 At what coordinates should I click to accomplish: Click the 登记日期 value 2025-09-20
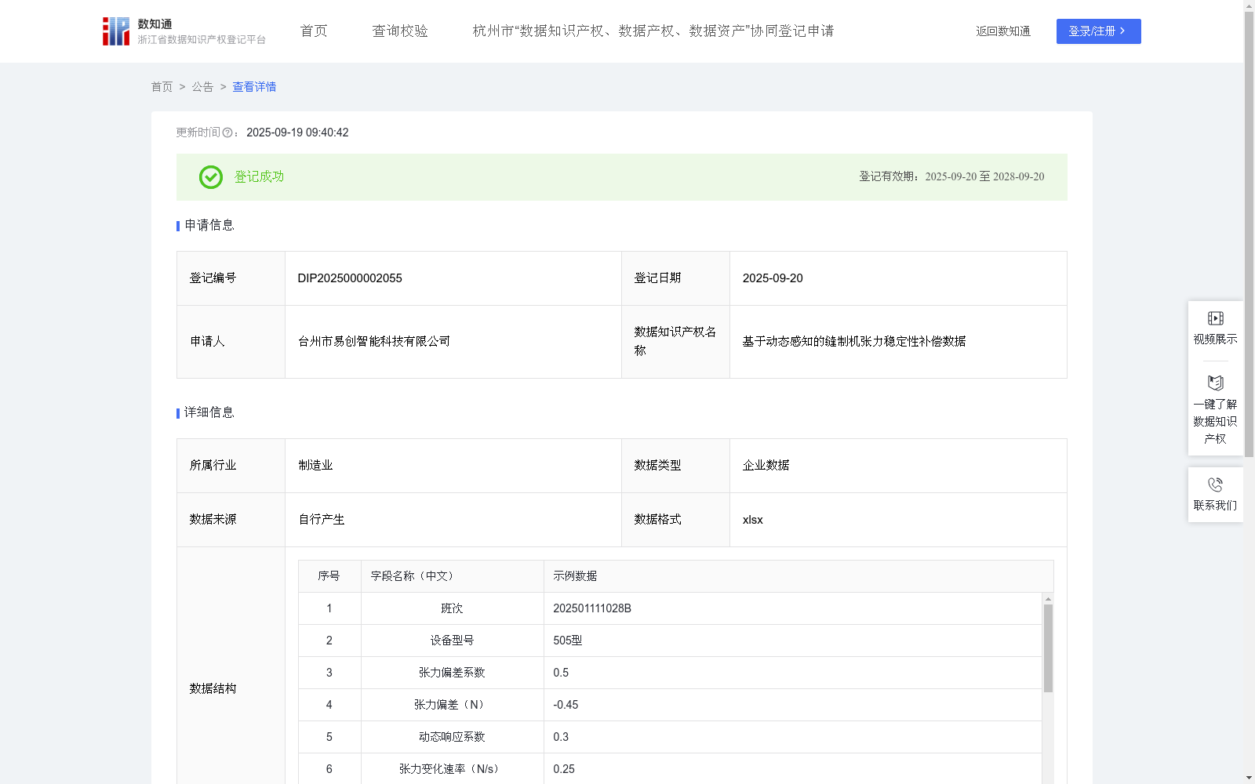(773, 278)
